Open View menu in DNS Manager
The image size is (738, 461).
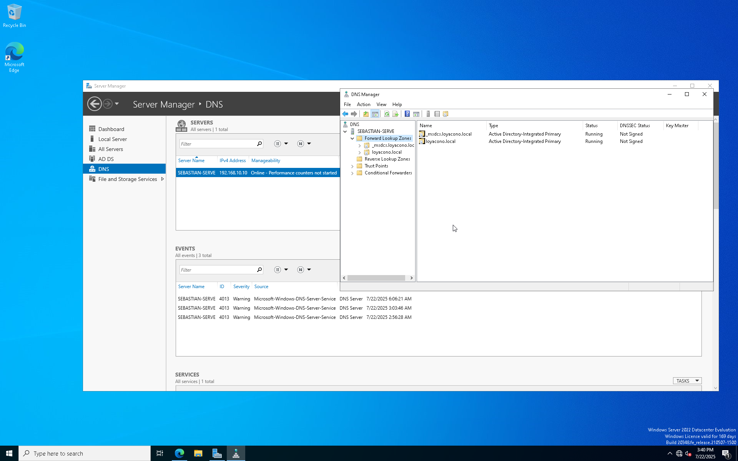[x=381, y=104]
